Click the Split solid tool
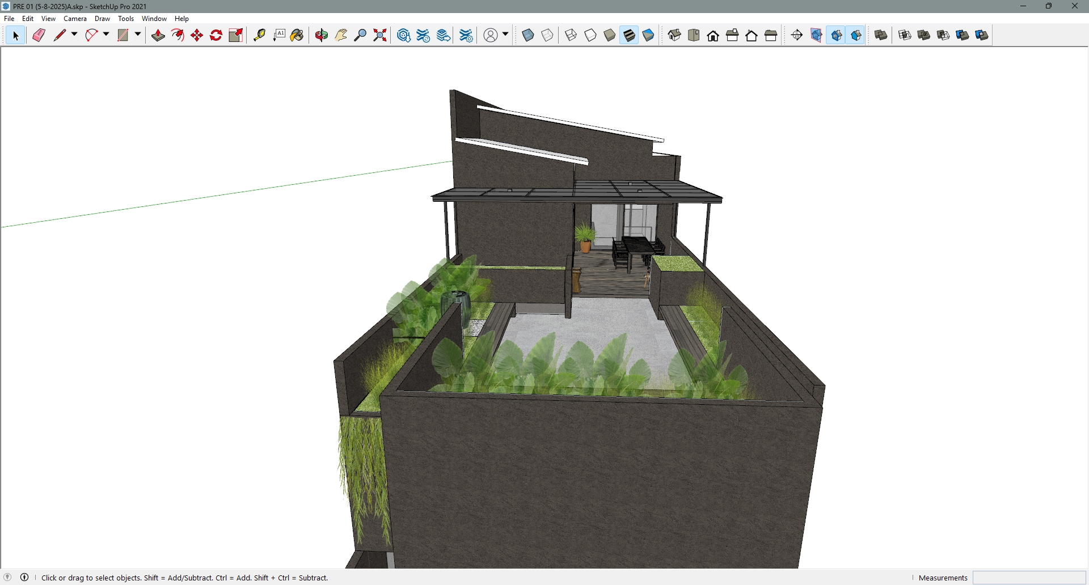This screenshot has width=1089, height=585. point(982,35)
